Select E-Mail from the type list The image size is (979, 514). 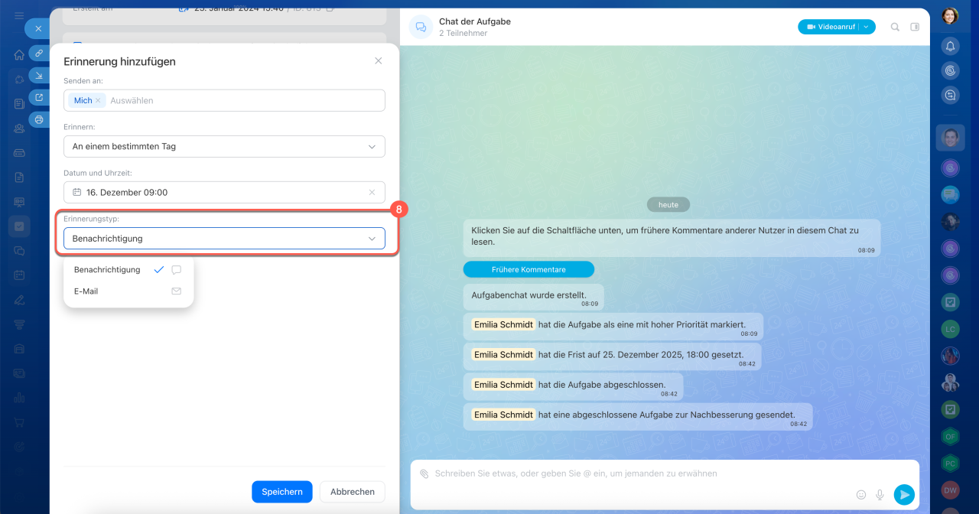(128, 291)
